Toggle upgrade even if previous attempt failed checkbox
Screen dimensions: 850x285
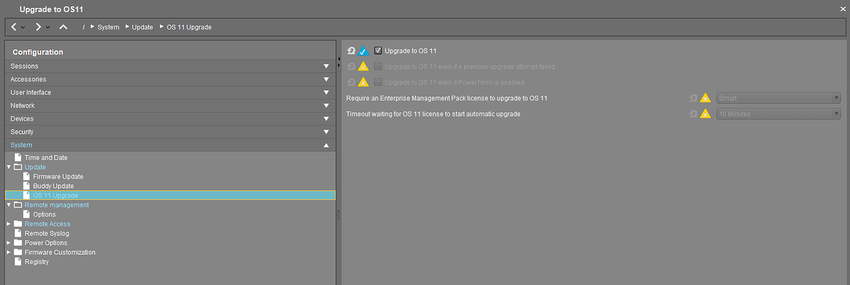click(x=378, y=66)
